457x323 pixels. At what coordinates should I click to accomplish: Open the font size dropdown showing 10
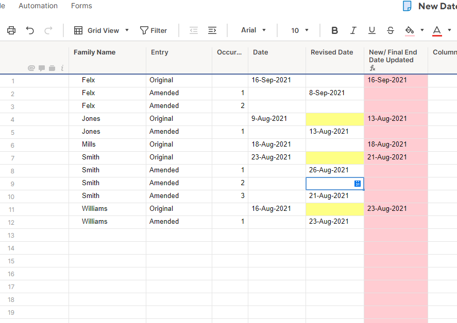[298, 30]
